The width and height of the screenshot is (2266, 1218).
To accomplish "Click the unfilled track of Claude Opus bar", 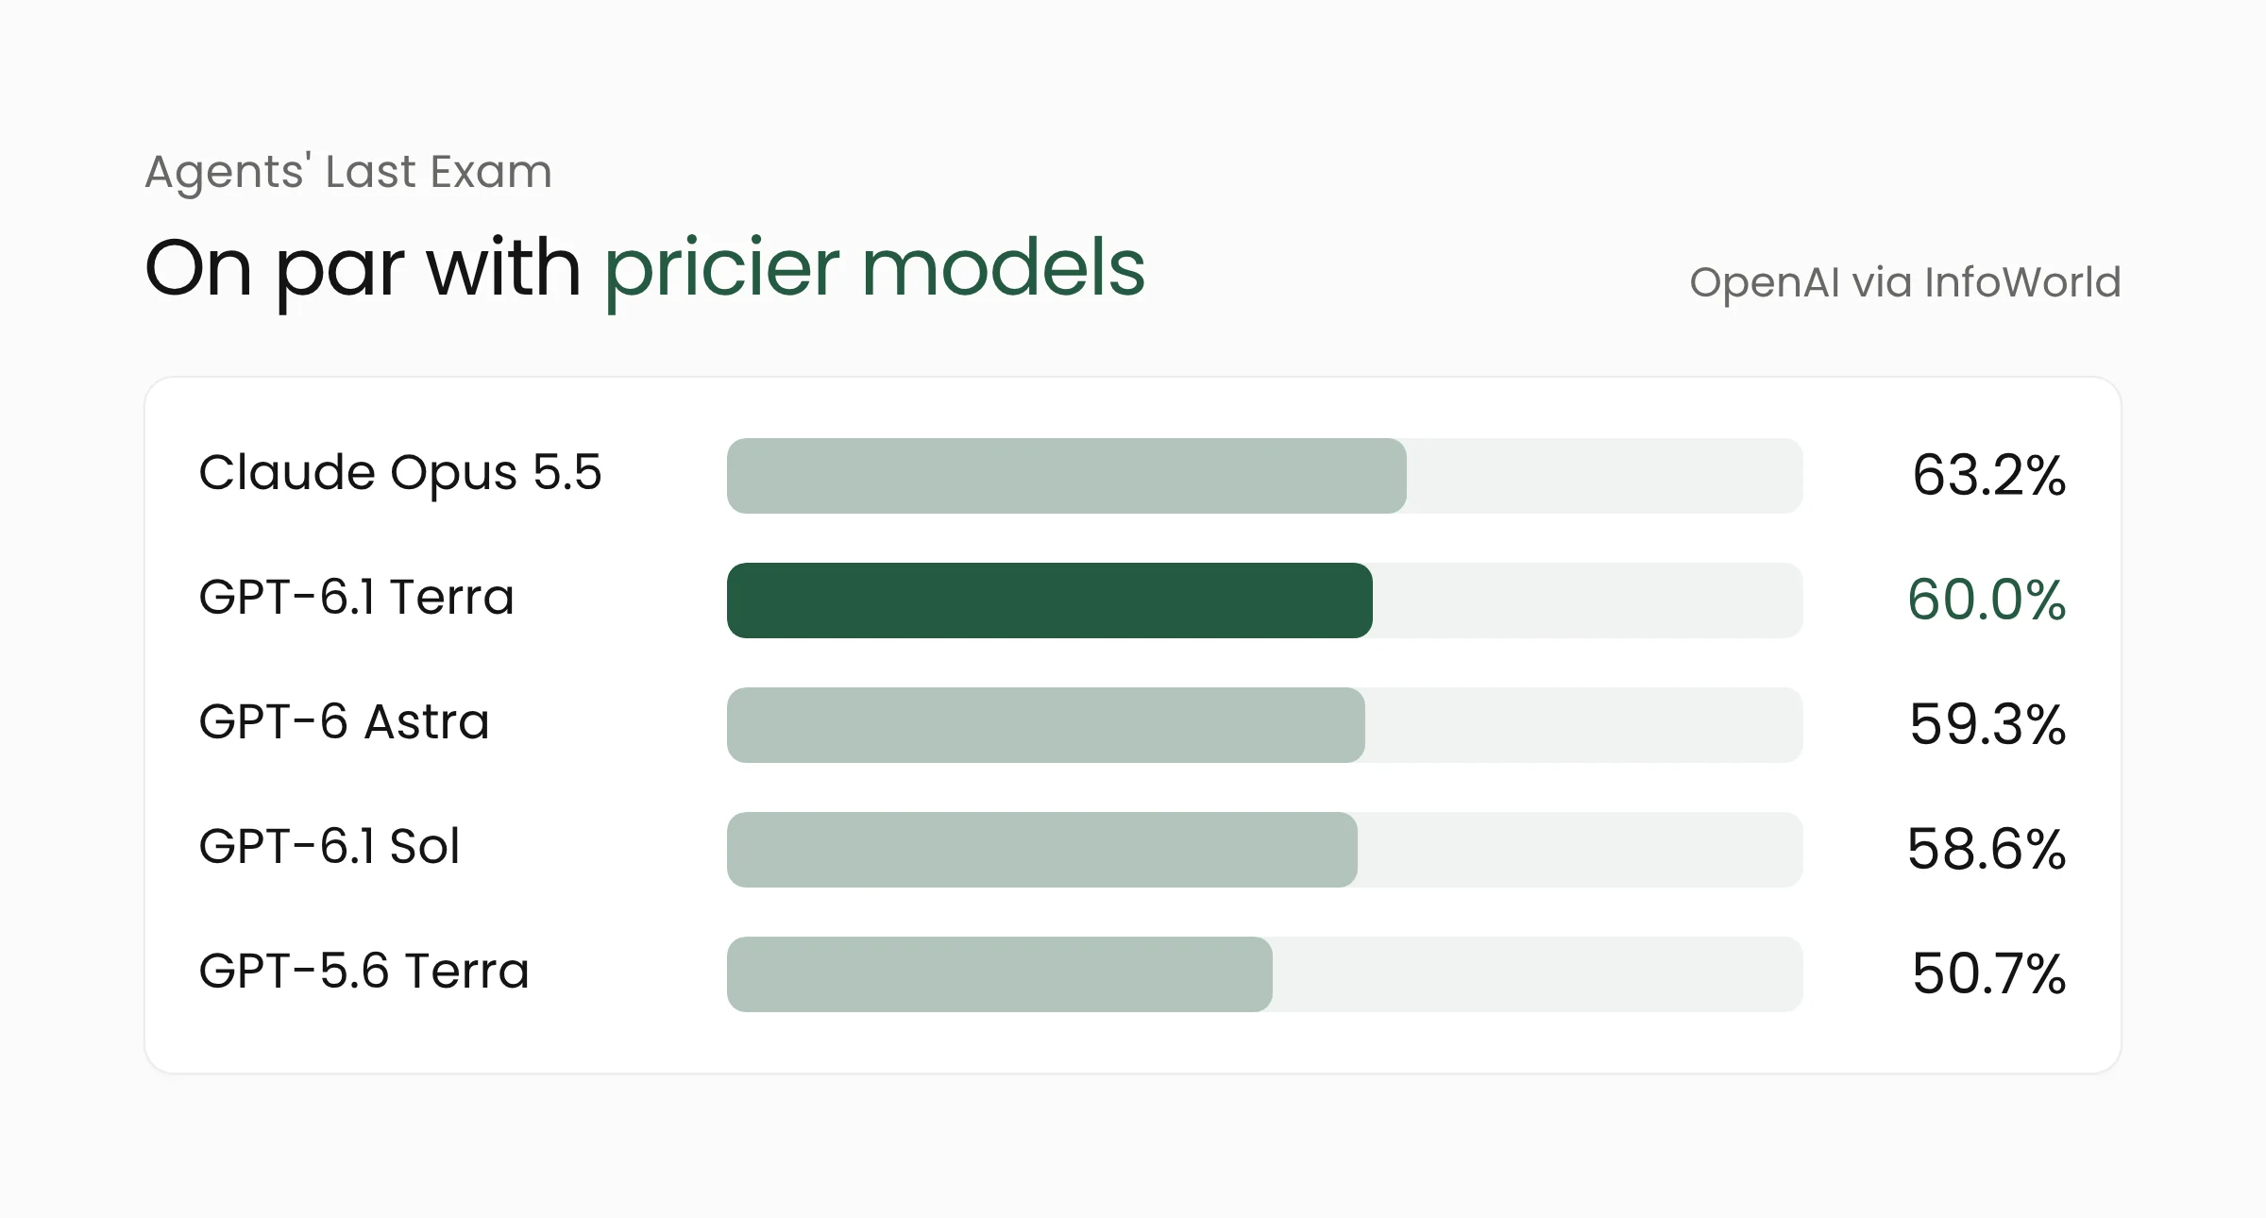I will pyautogui.click(x=1605, y=476).
